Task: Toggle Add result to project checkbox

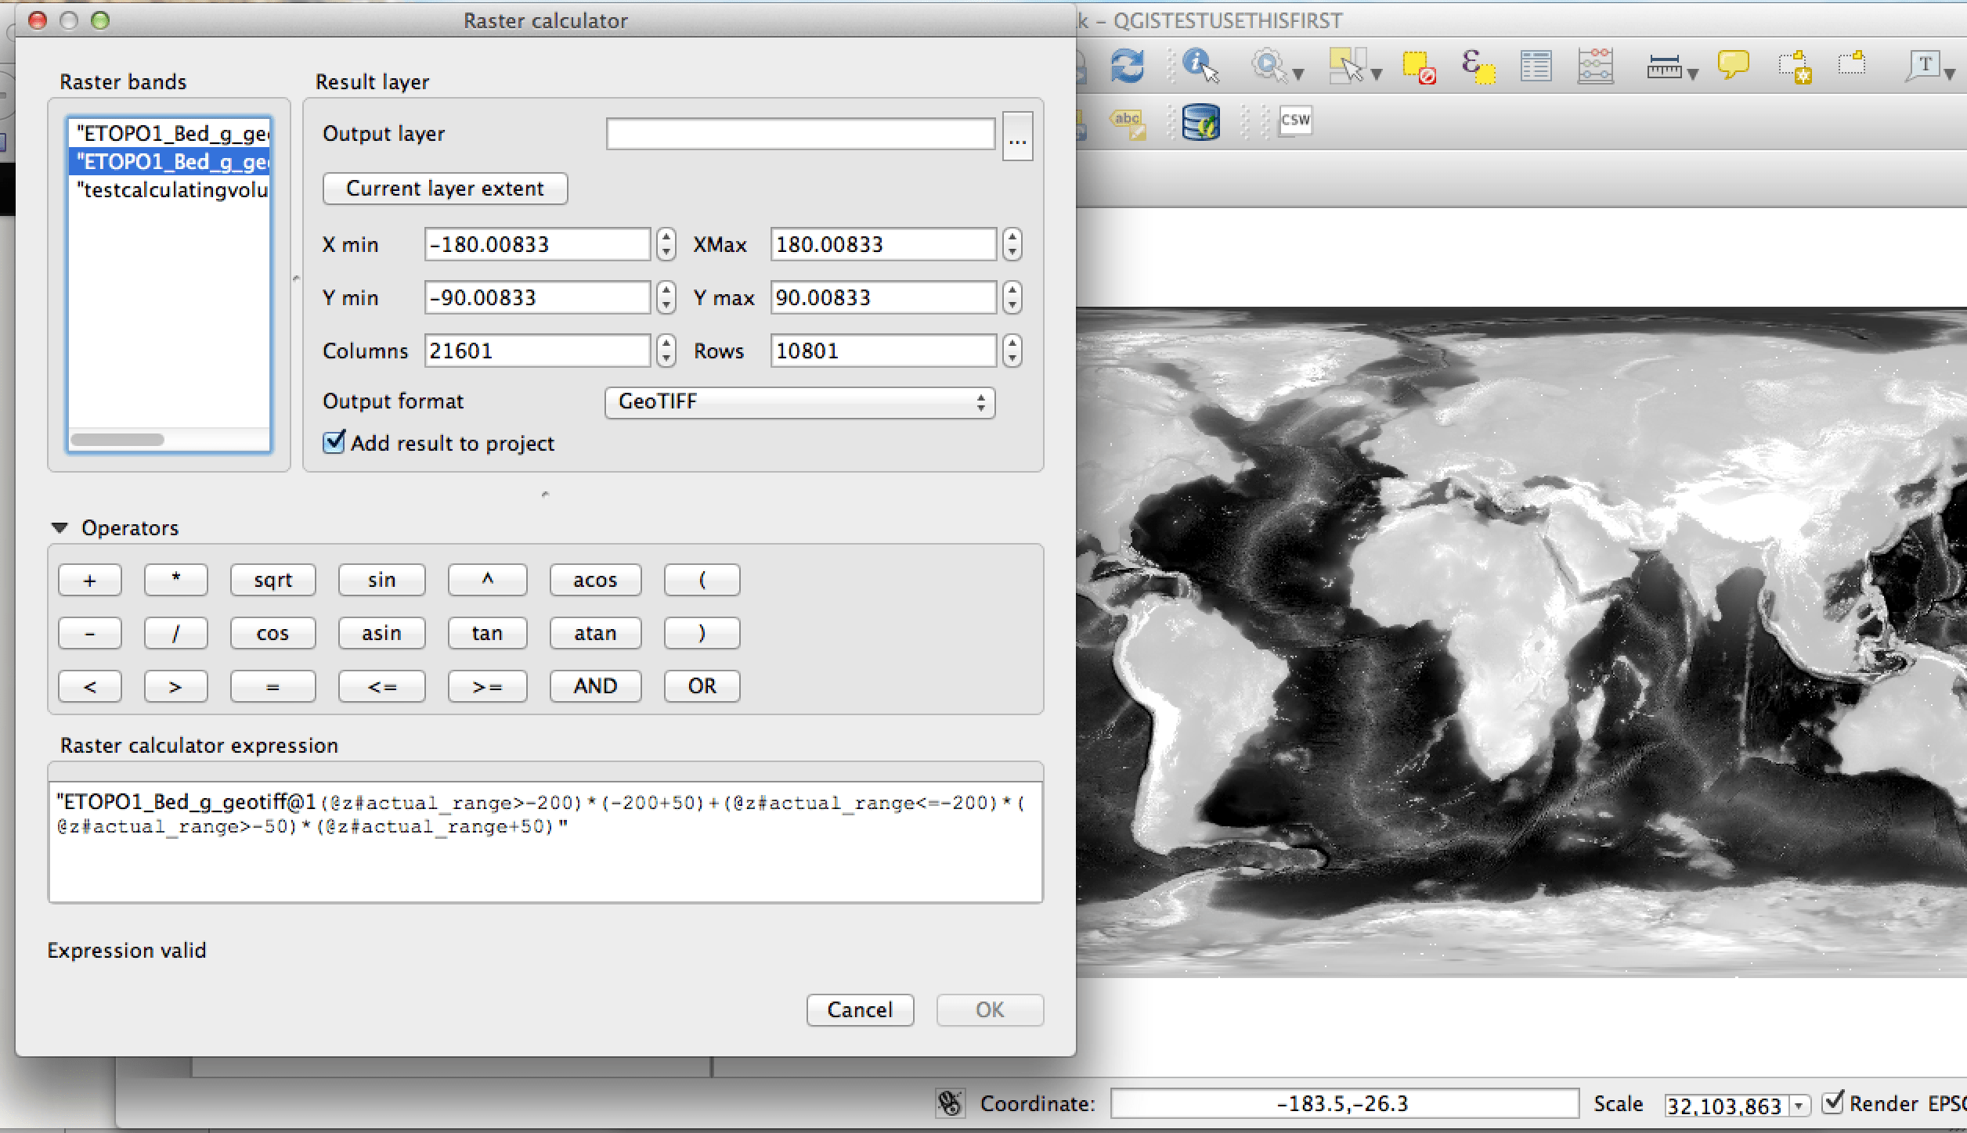Action: [334, 442]
